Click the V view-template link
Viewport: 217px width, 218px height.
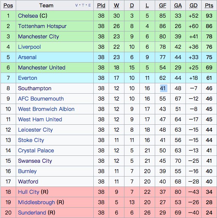[76, 5]
